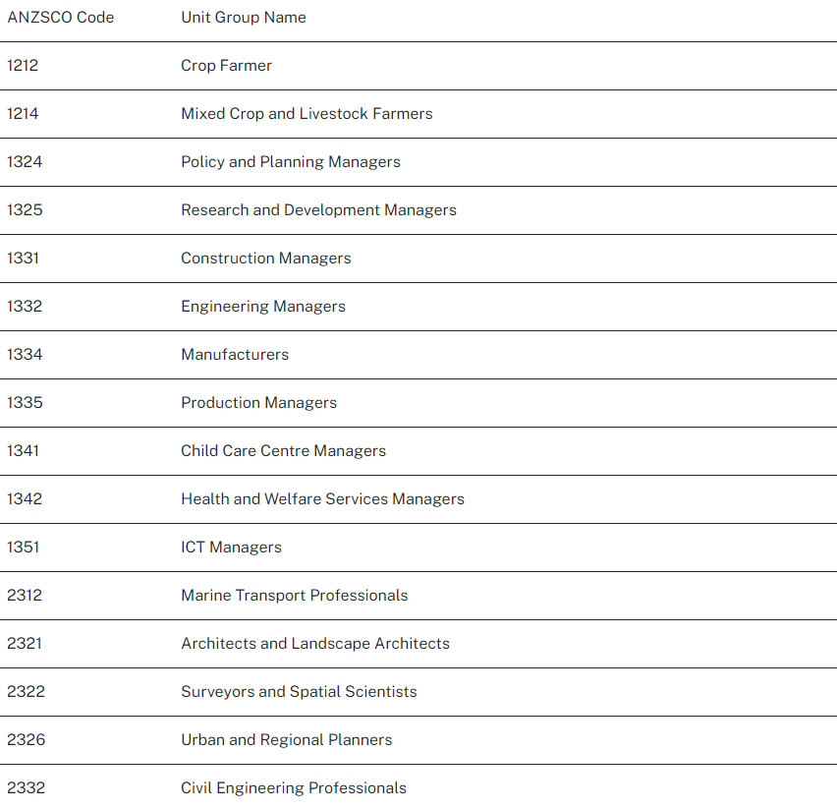Click the Unit Group Name column header

pos(243,18)
